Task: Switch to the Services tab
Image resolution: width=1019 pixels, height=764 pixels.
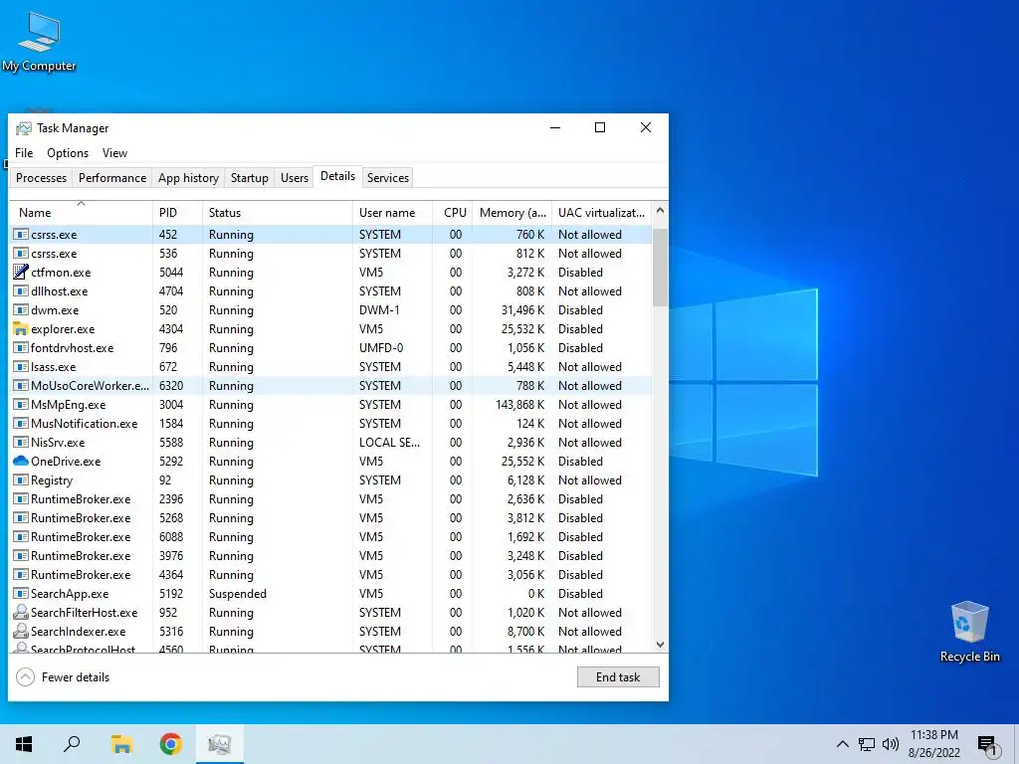Action: point(388,178)
